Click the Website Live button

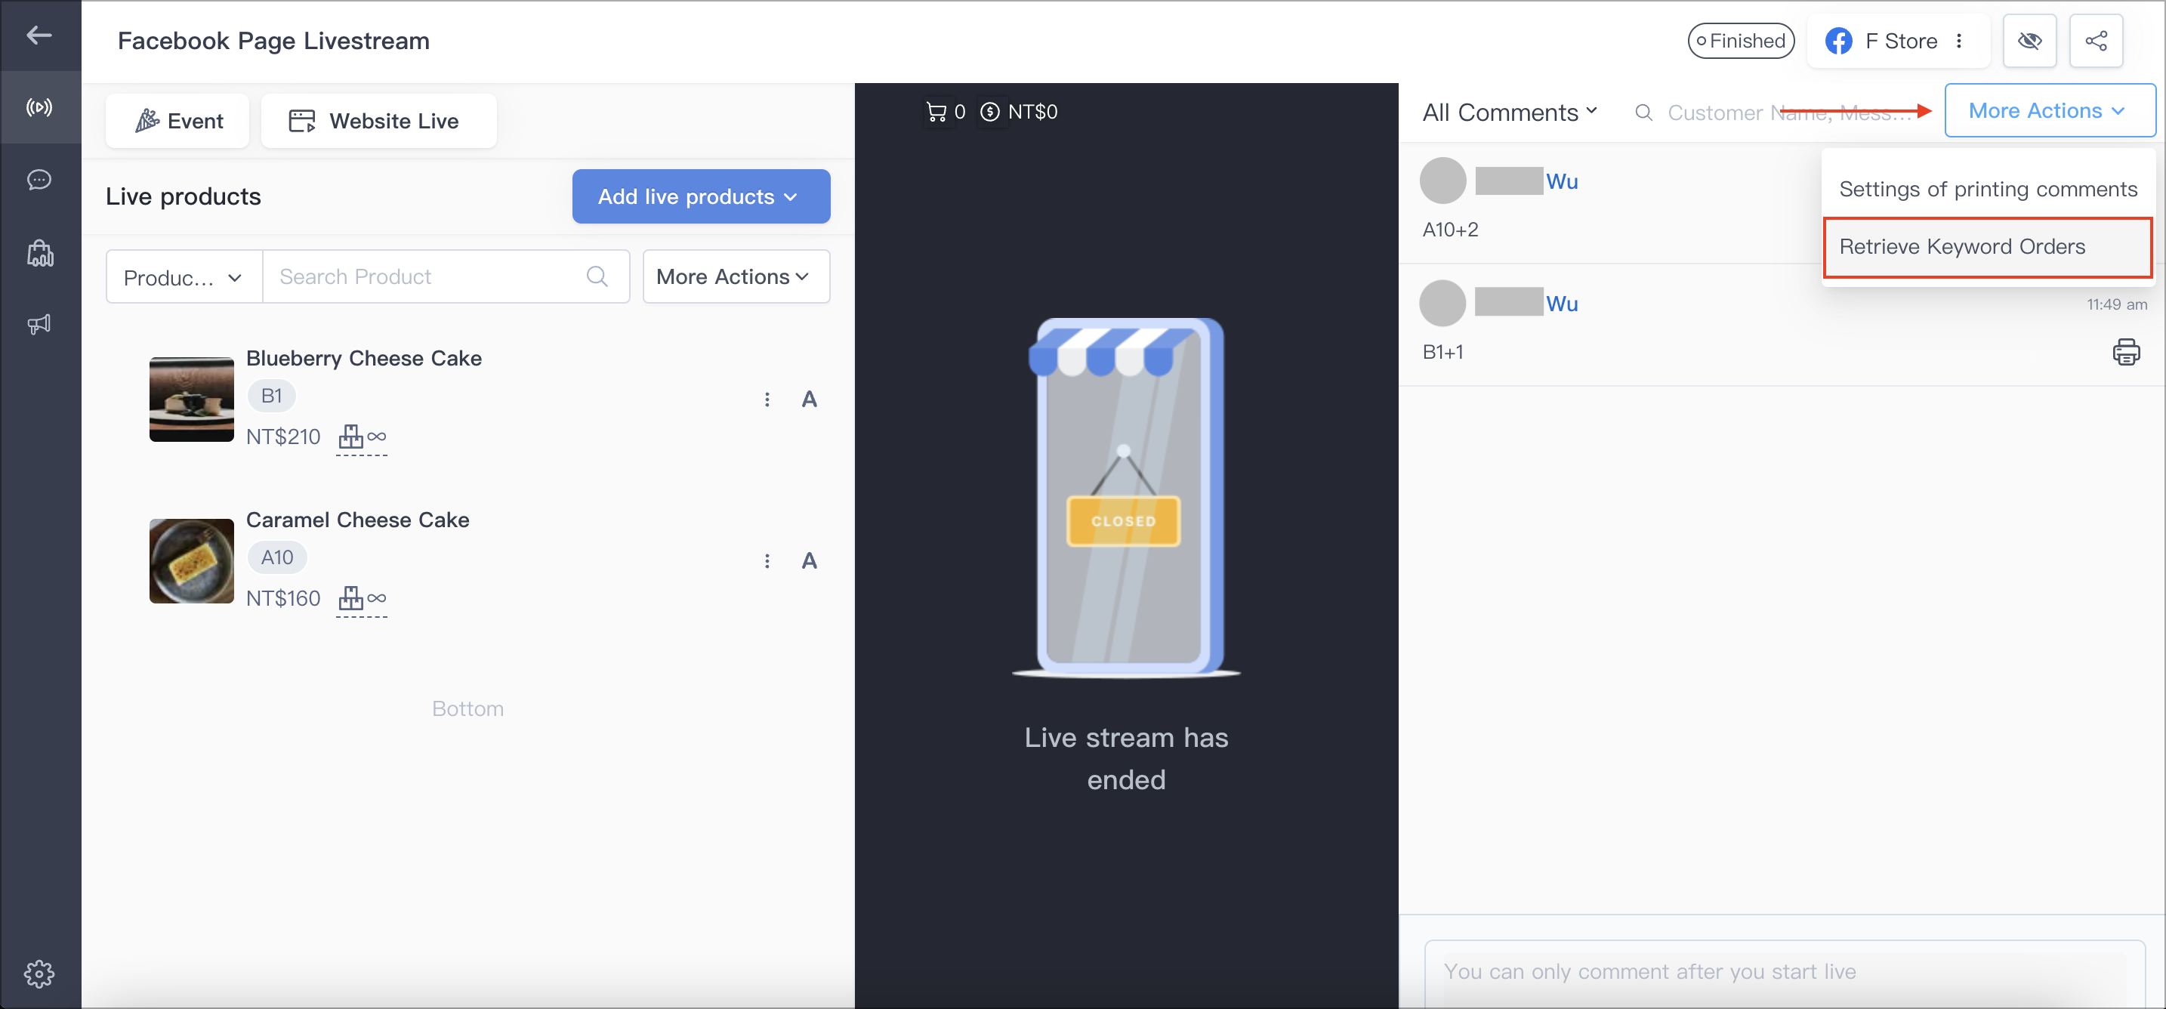(x=378, y=121)
